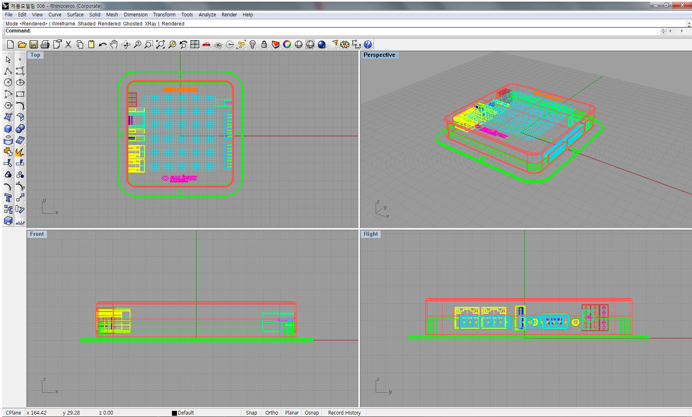Click the Perspective viewport title label

click(x=379, y=55)
